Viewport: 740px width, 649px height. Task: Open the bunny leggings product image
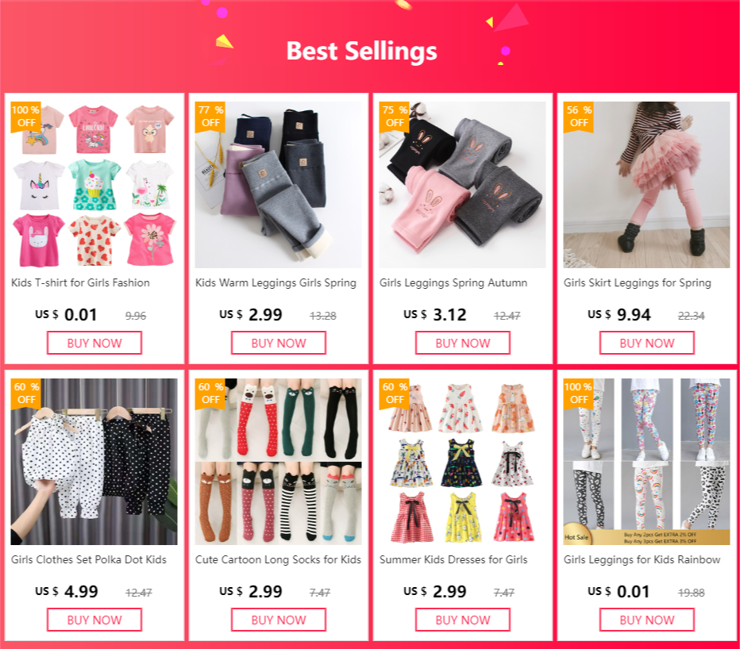pyautogui.click(x=462, y=185)
